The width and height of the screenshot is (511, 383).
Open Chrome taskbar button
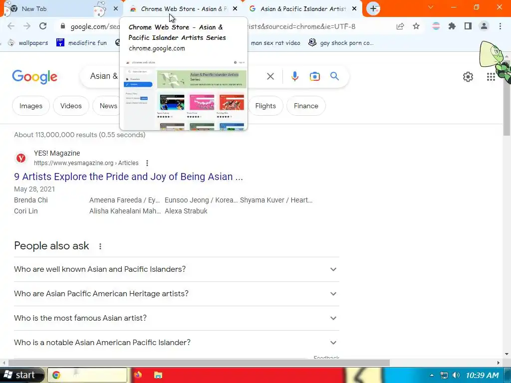87,375
